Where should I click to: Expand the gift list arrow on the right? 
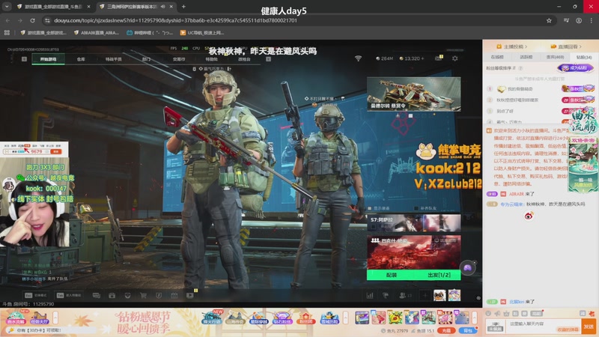(x=475, y=318)
